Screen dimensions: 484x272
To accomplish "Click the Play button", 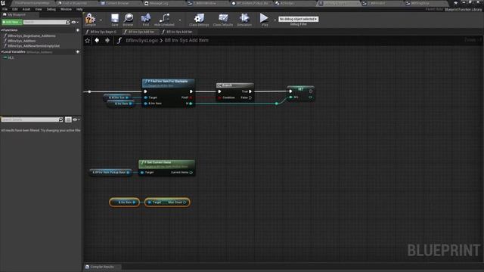I will 264,19.
